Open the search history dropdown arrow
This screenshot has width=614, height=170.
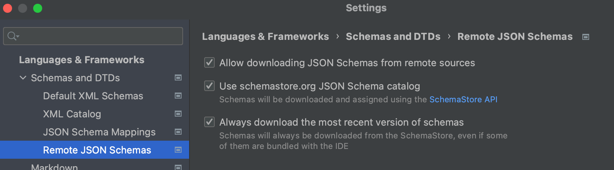coord(18,36)
